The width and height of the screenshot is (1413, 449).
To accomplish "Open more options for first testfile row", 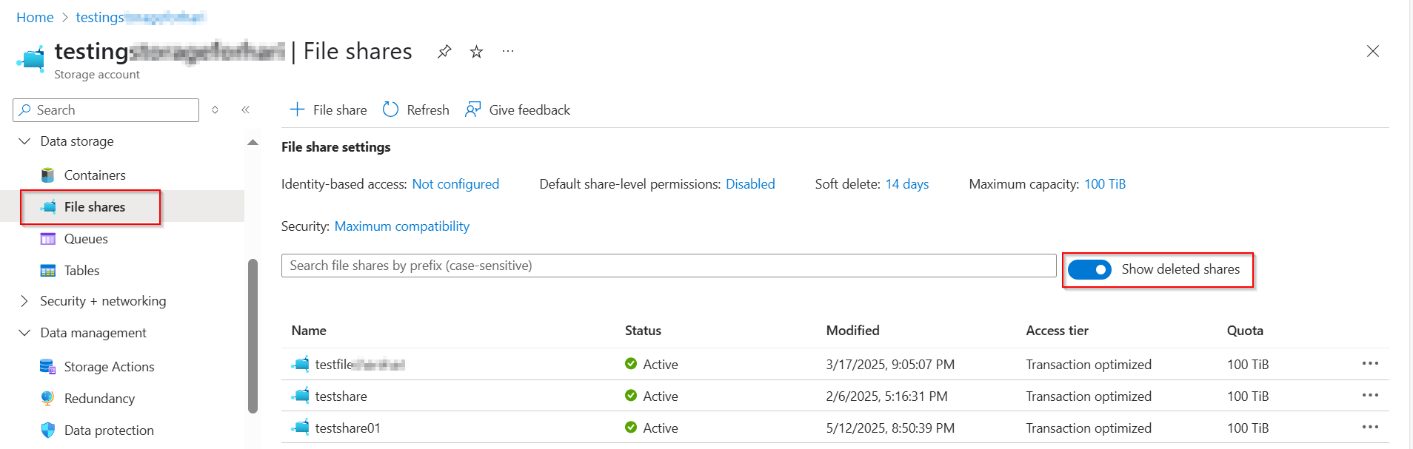I will point(1370,363).
